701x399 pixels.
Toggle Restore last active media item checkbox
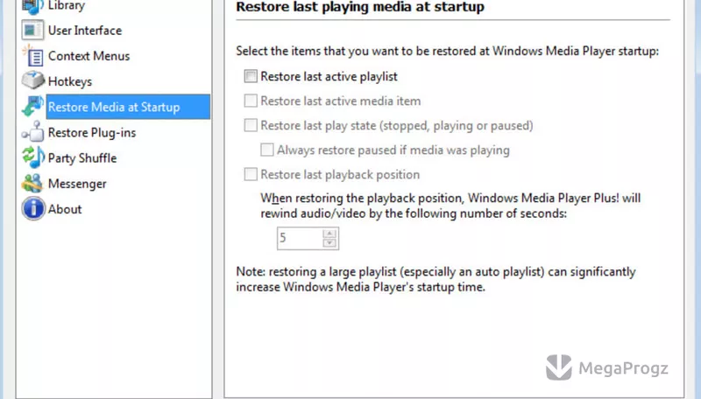click(251, 101)
